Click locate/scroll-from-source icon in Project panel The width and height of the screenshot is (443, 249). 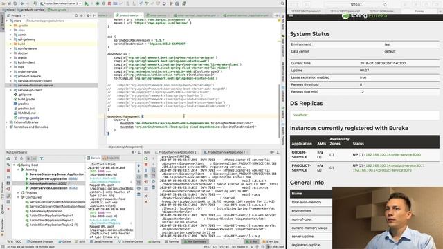coord(76,15)
